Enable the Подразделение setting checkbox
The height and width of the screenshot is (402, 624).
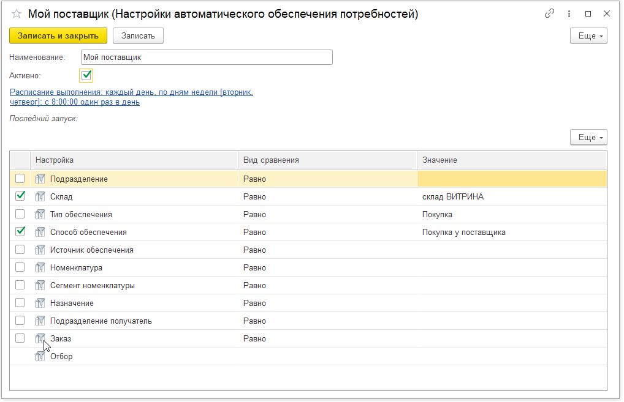20,179
